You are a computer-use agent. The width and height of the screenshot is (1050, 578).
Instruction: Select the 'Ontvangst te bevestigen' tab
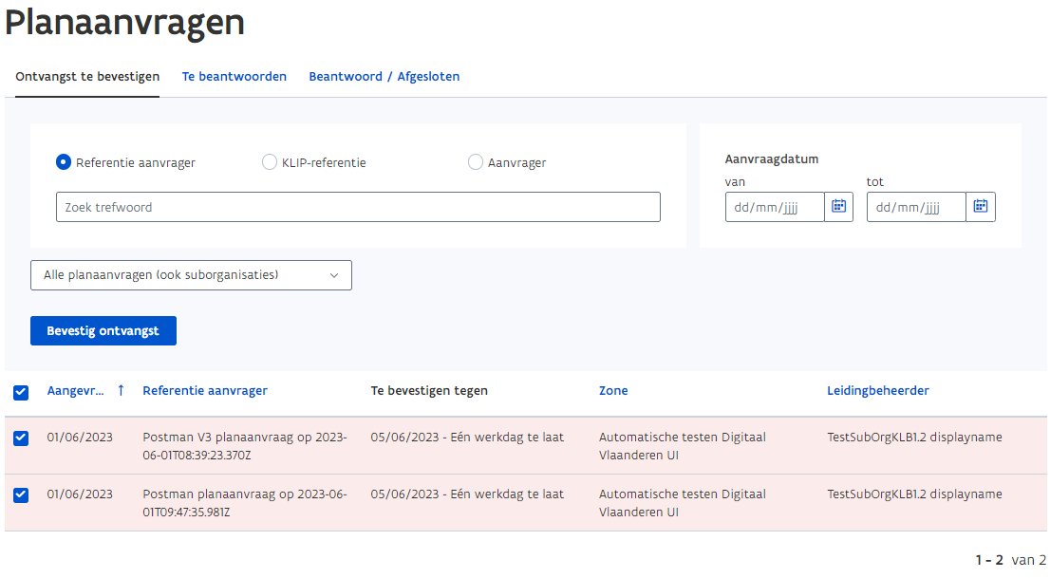click(86, 76)
